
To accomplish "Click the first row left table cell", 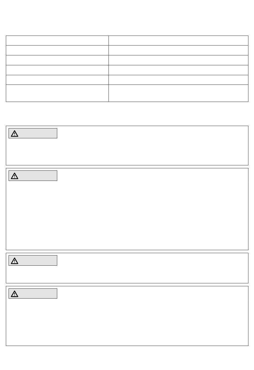I will [x=57, y=40].
